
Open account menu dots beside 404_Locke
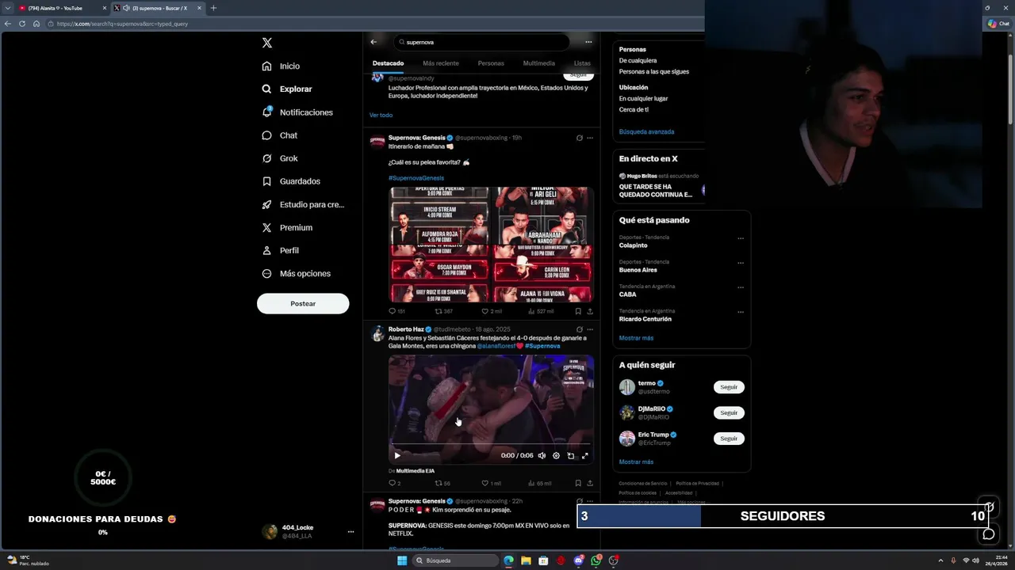(x=350, y=532)
